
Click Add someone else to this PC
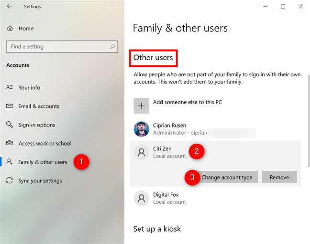[x=188, y=102]
